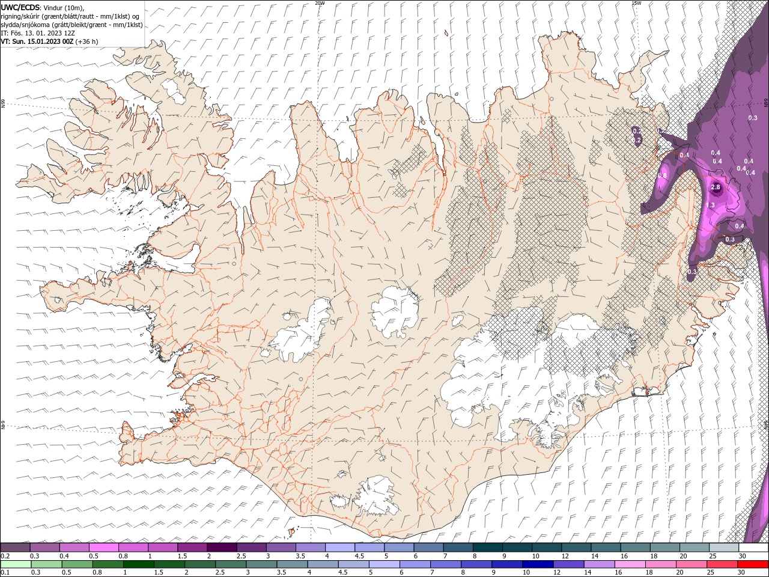Viewport: 769px width, 577px height.
Task: Click the 'UWC/ECDS: Vindur (10m),' title text
Action: click(x=43, y=8)
